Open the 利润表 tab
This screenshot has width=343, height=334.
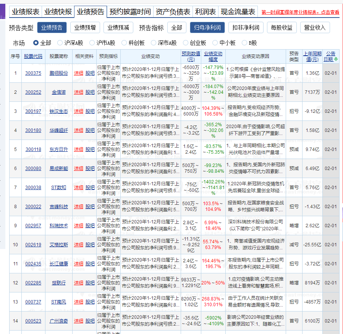pyautogui.click(x=205, y=11)
